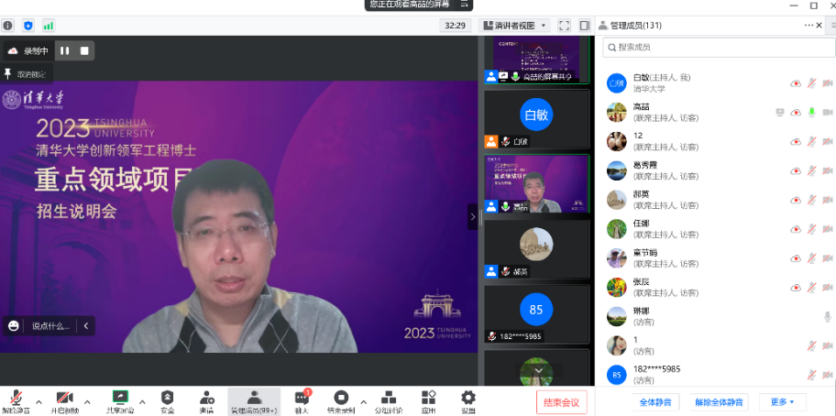Open the three-dot menu of member panel
The width and height of the screenshot is (836, 416).
[x=808, y=25]
